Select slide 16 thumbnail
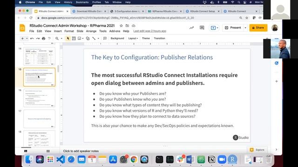Viewport: 298px width, 167px height. point(39,98)
